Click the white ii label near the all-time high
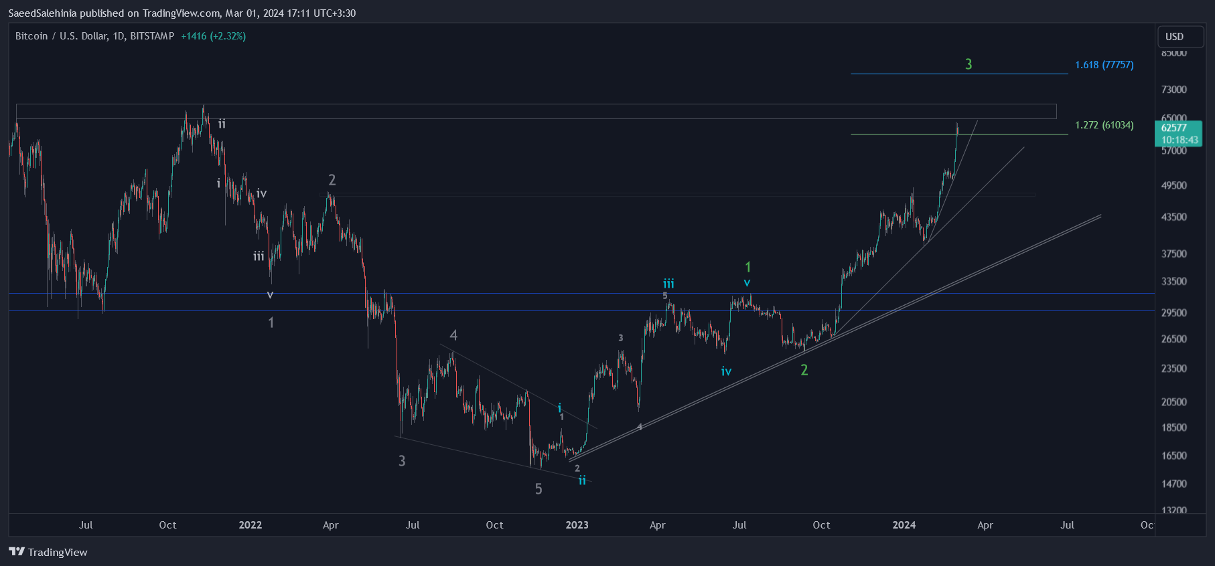This screenshot has width=1215, height=566. tap(222, 124)
